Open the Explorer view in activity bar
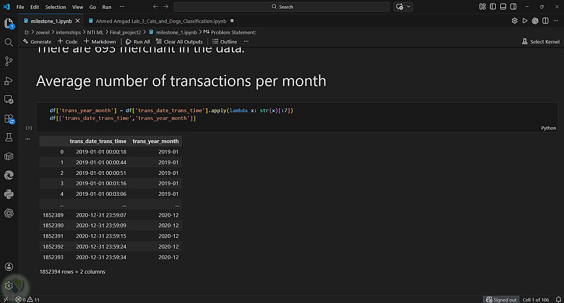The image size is (564, 303). pos(9,24)
